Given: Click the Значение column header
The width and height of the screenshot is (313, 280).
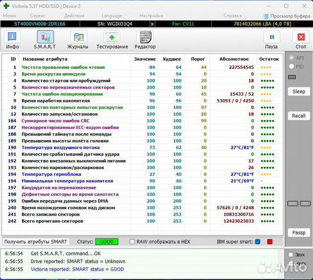Looking at the screenshot, I should point(145,59).
